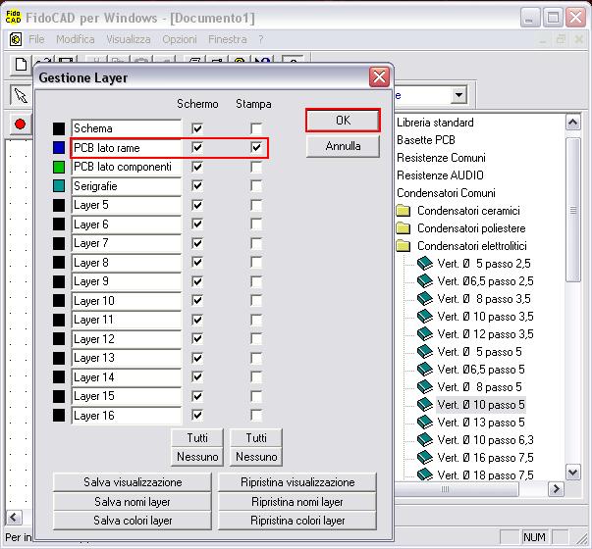This screenshot has width=592, height=549.
Task: Click Tutti under the Stampa column
Action: (256, 438)
